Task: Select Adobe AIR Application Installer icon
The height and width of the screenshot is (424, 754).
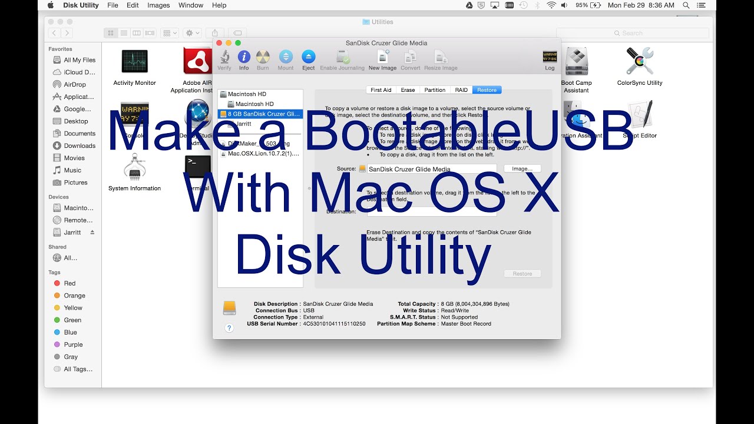Action: 196,61
